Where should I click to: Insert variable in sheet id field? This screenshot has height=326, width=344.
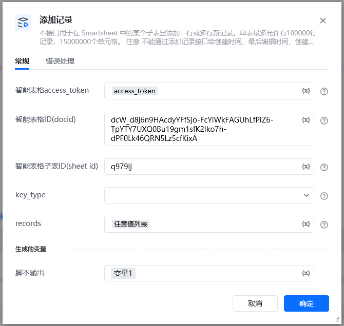tap(306, 167)
